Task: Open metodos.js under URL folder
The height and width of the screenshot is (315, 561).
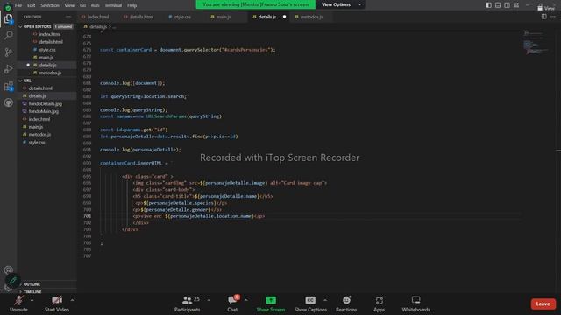Action: click(39, 134)
